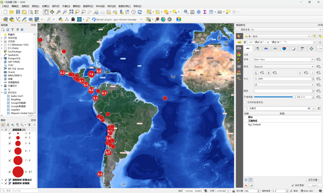Open the expression editor epsilon button

(320, 42)
